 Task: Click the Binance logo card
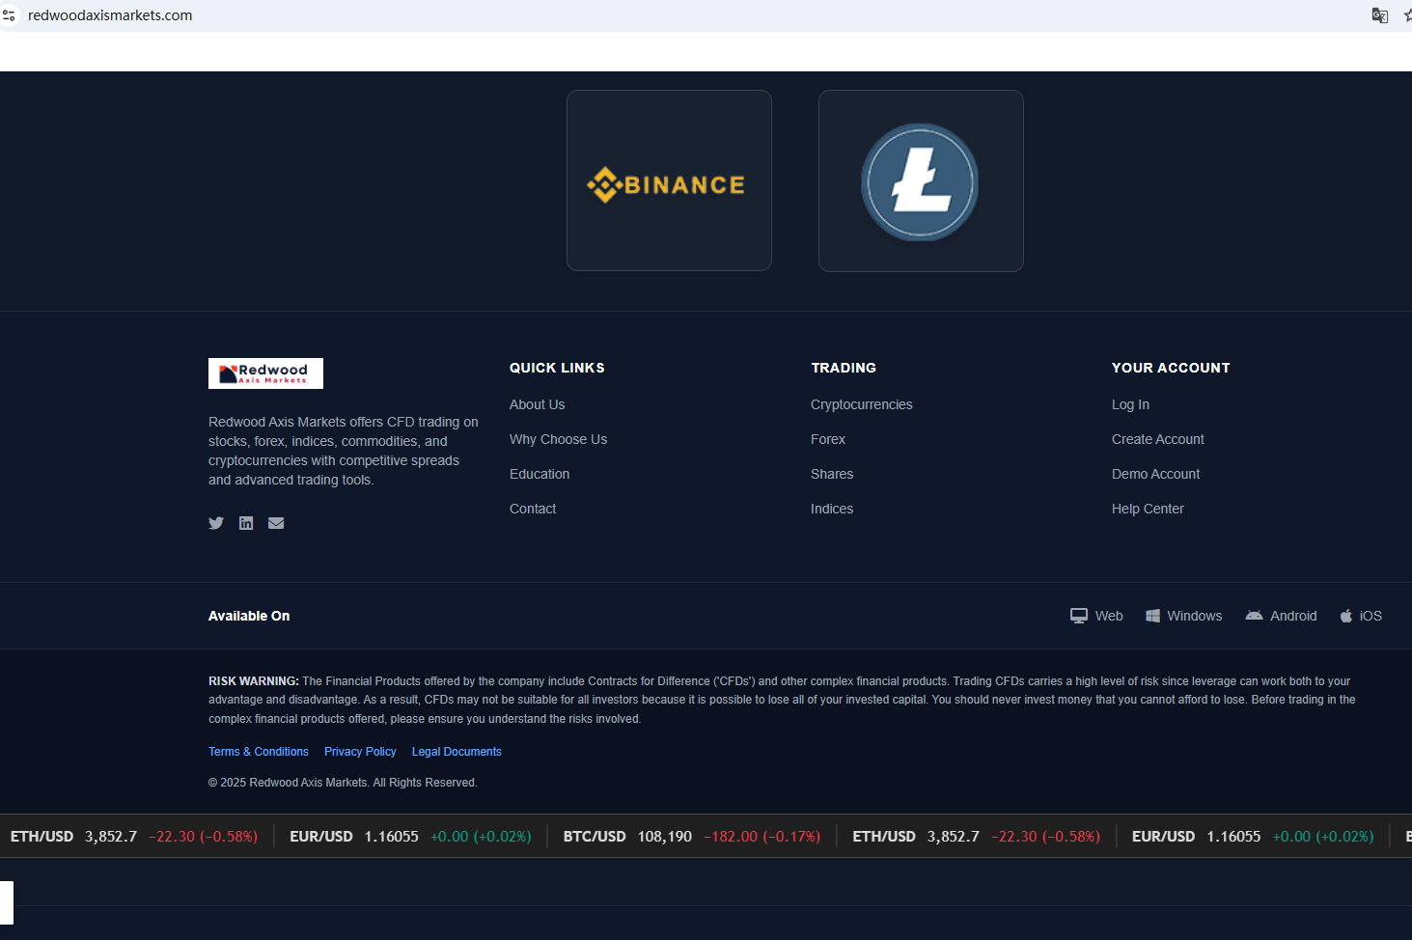tap(669, 180)
